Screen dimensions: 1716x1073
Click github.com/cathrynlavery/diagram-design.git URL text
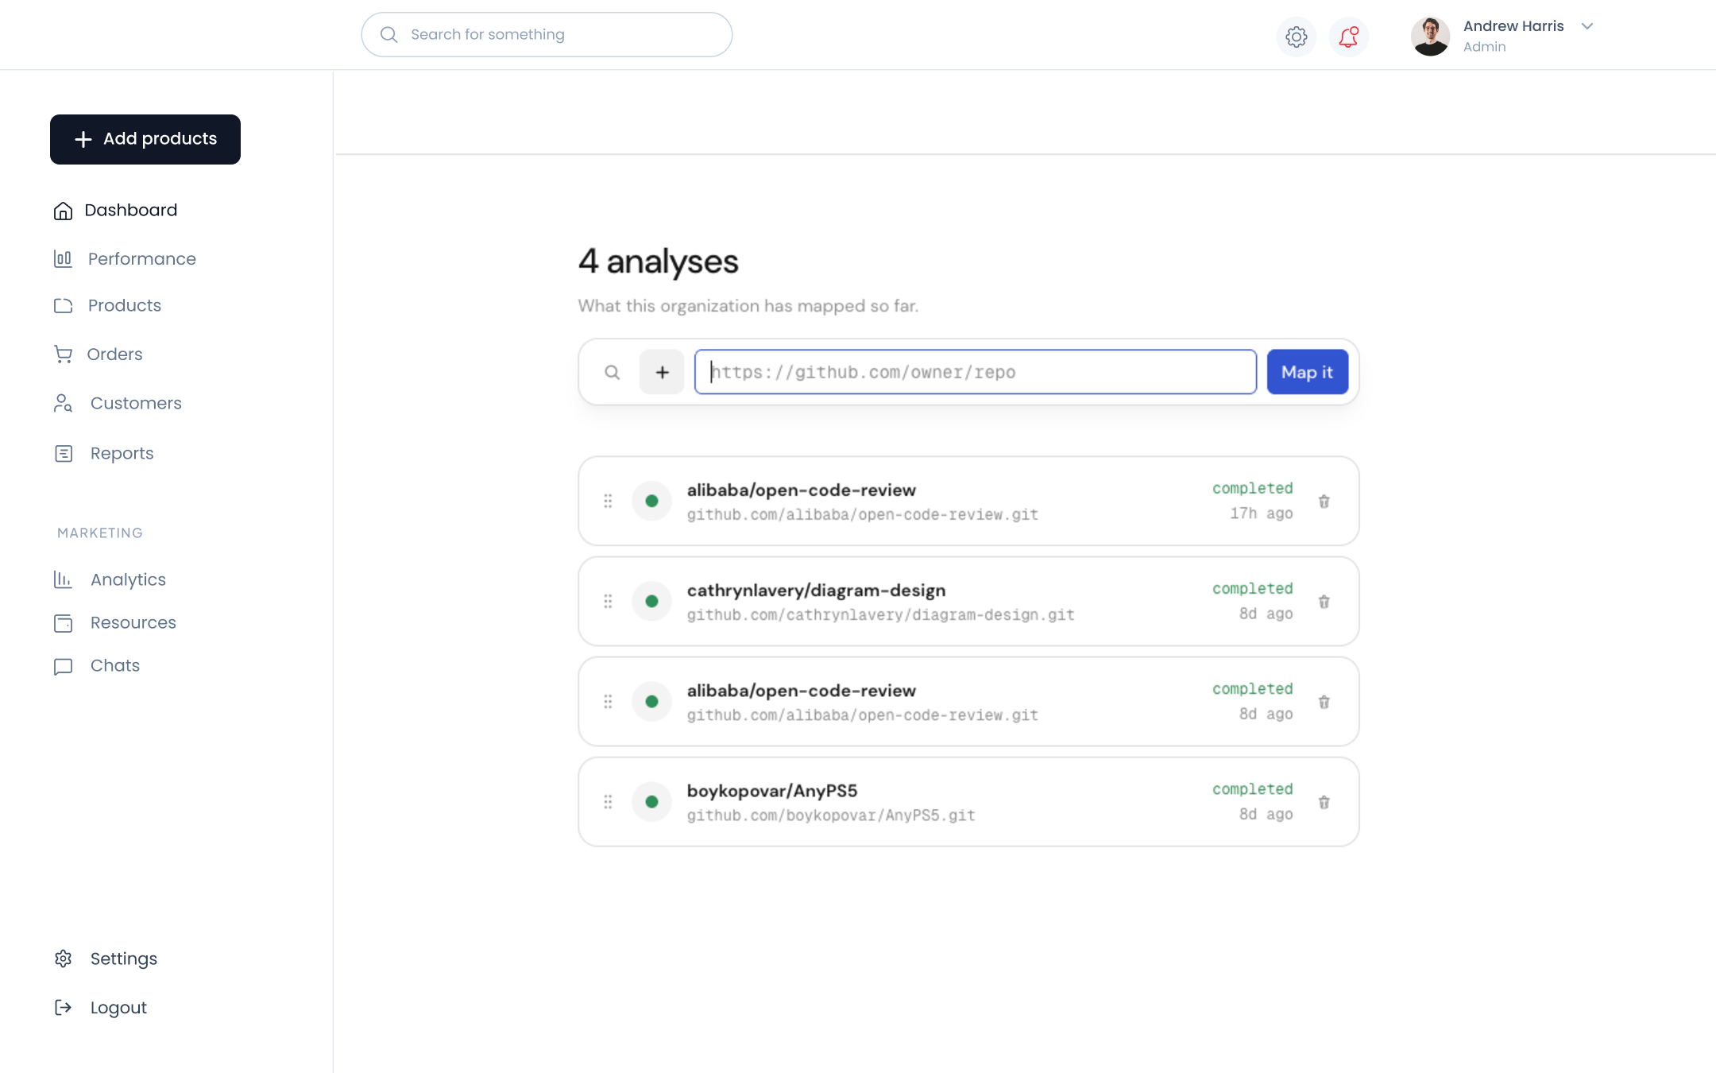880,615
